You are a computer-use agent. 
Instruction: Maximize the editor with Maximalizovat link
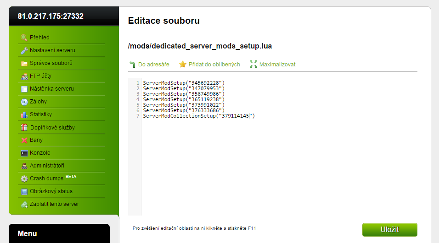[277, 65]
